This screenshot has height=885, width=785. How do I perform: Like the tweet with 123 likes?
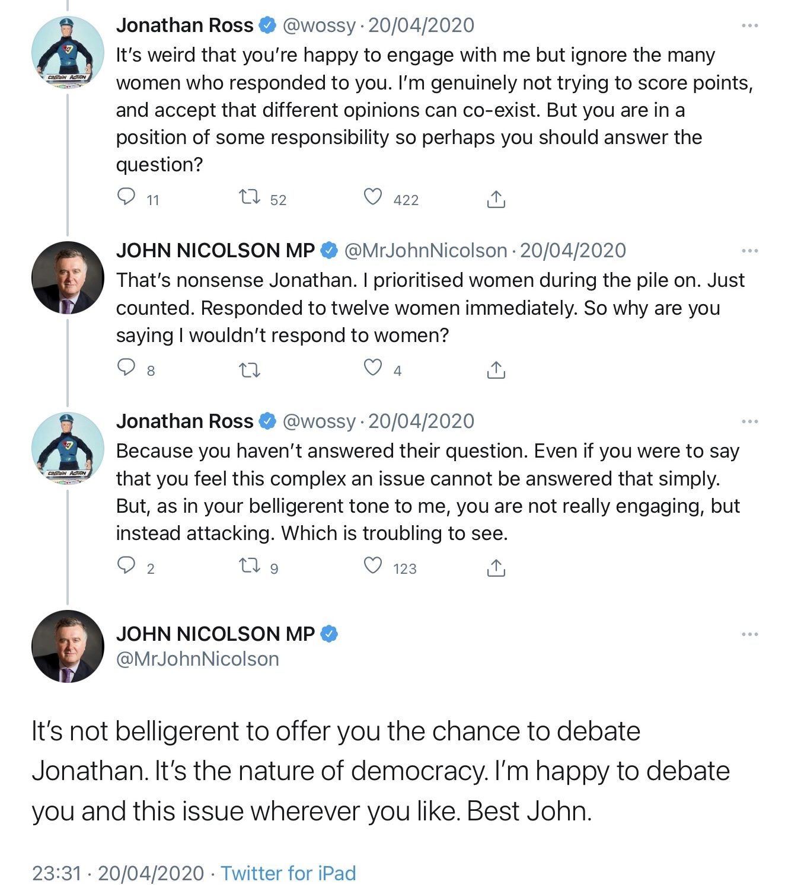[x=373, y=565]
